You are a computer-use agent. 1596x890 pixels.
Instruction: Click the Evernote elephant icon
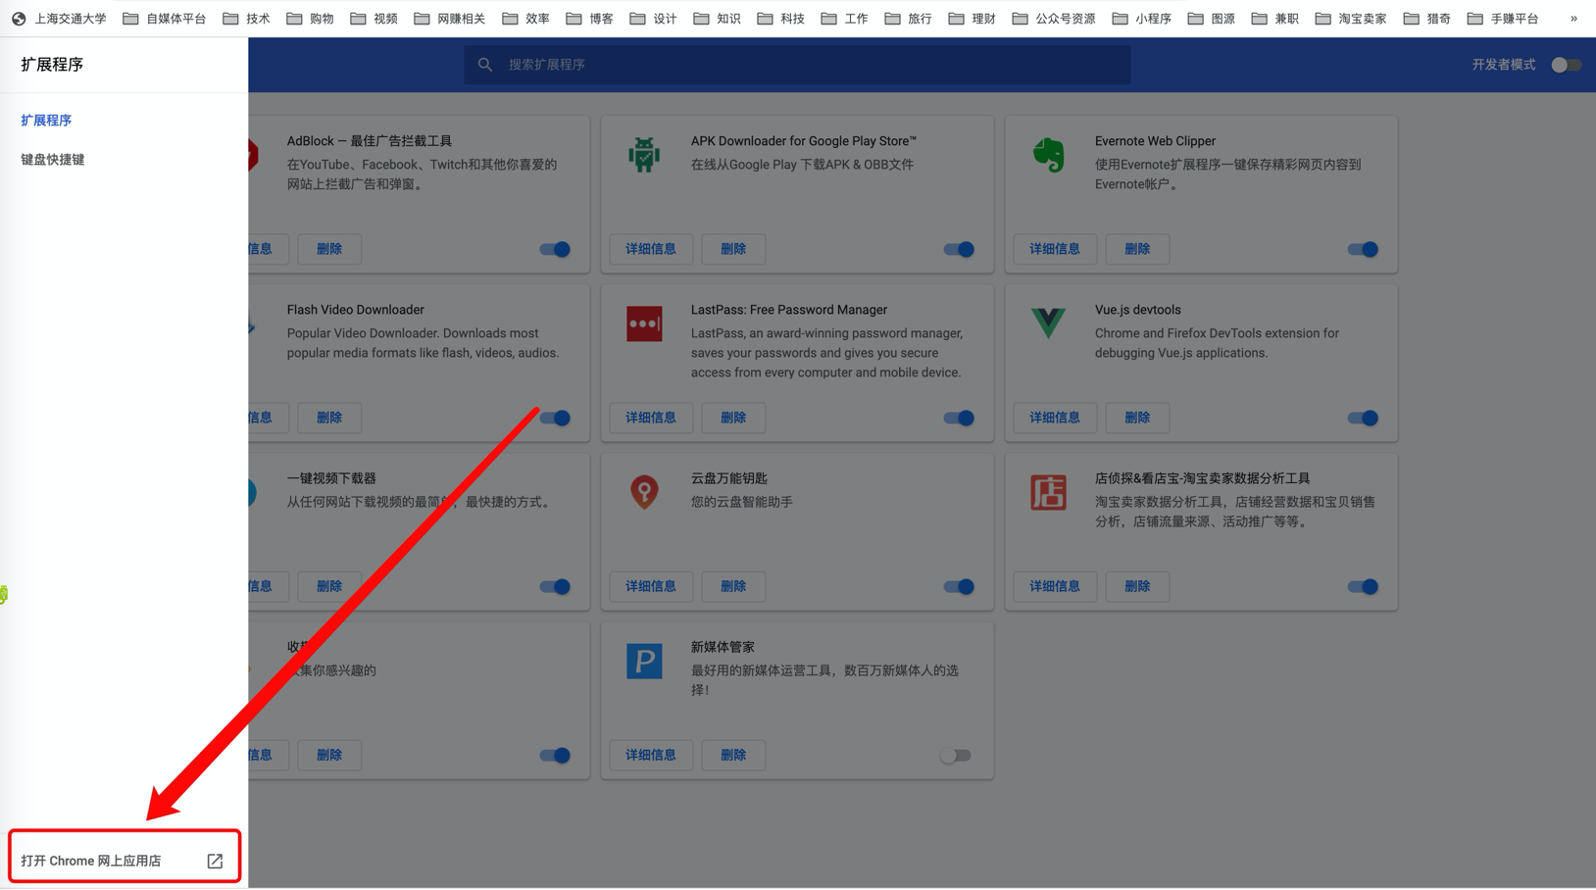[x=1048, y=155]
